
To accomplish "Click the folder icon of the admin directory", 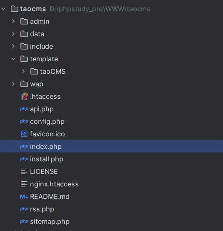I will 24,22.
